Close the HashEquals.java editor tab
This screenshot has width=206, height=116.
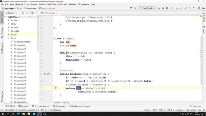point(58,13)
